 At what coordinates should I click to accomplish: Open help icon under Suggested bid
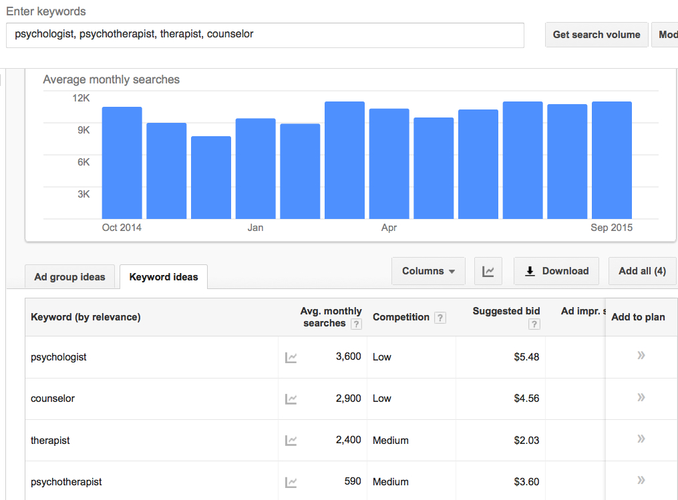pos(534,324)
